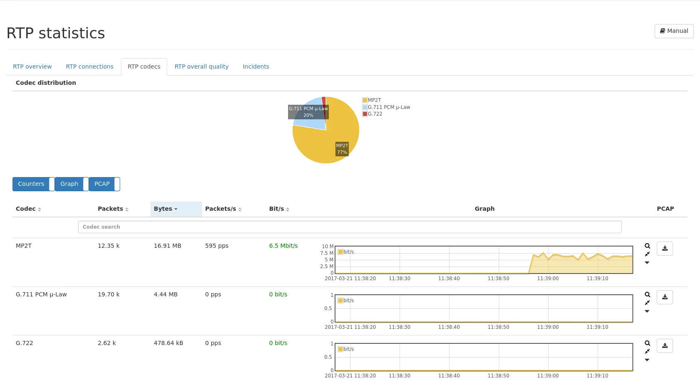Click the magnifier icon in G.722 row
700x392 pixels.
click(x=647, y=343)
